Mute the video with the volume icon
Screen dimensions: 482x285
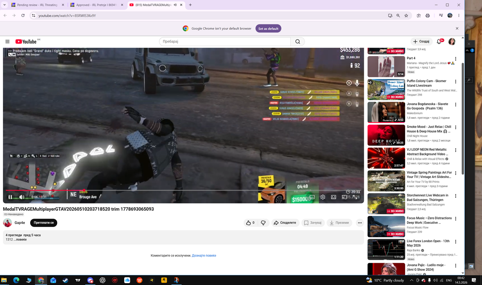22,197
